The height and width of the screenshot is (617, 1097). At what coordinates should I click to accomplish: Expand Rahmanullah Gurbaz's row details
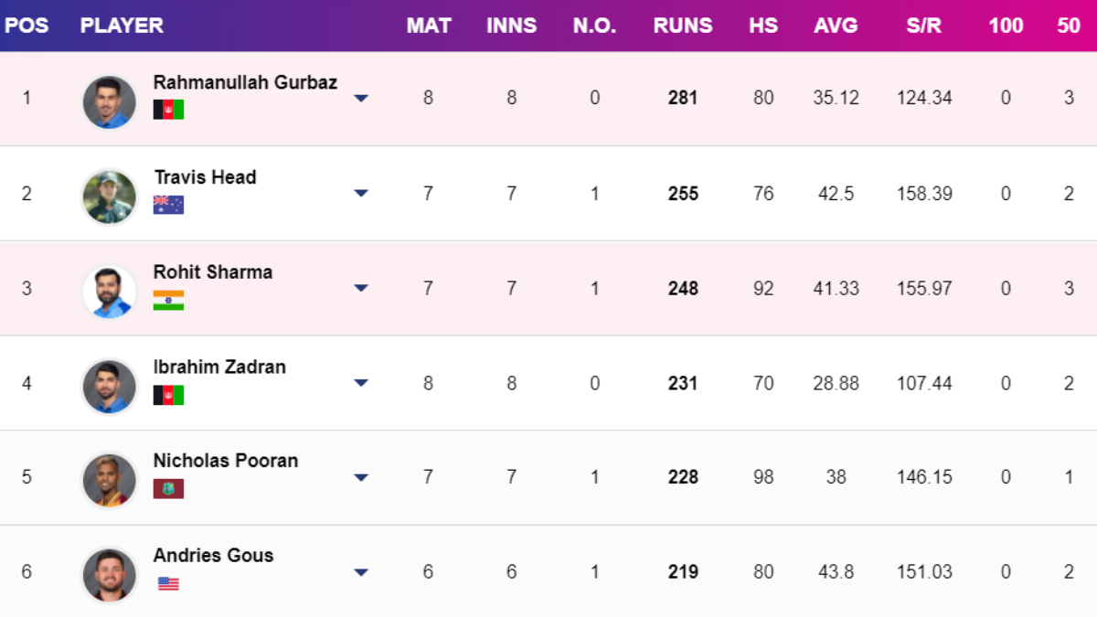coord(361,98)
